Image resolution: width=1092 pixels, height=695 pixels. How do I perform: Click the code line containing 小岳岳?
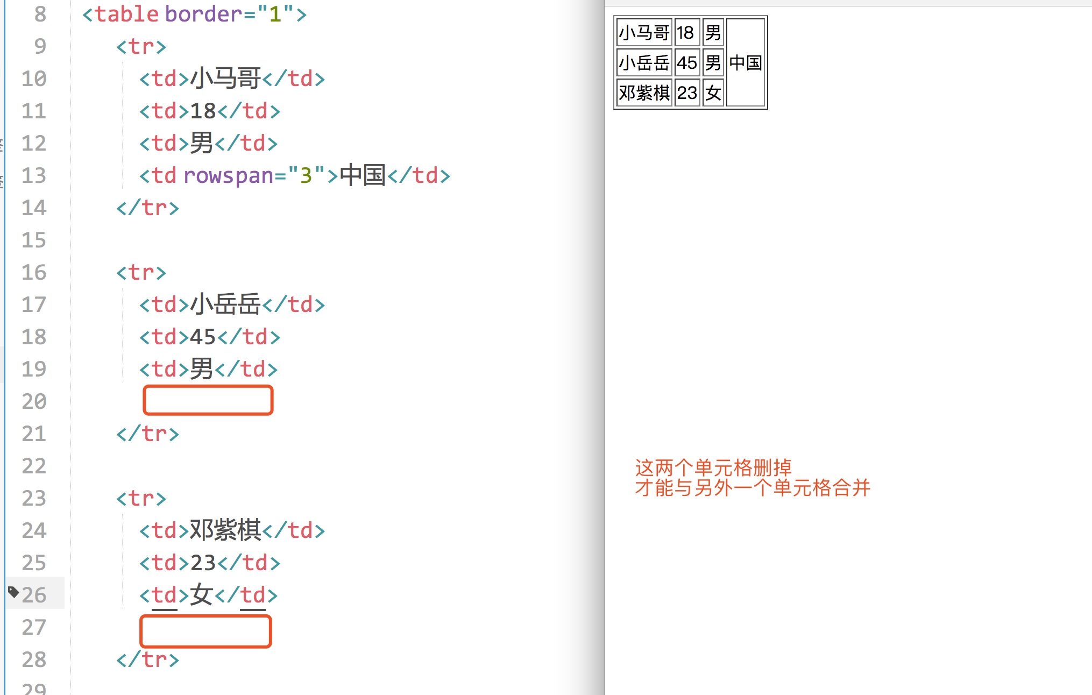(232, 304)
